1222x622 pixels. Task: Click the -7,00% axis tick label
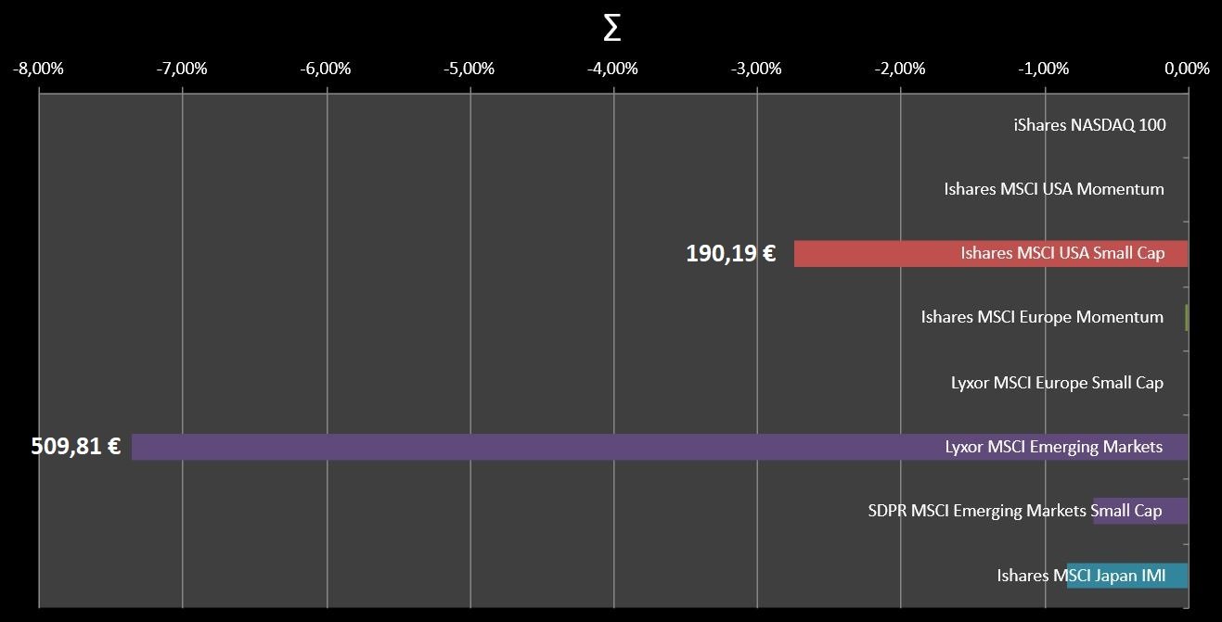point(183,69)
